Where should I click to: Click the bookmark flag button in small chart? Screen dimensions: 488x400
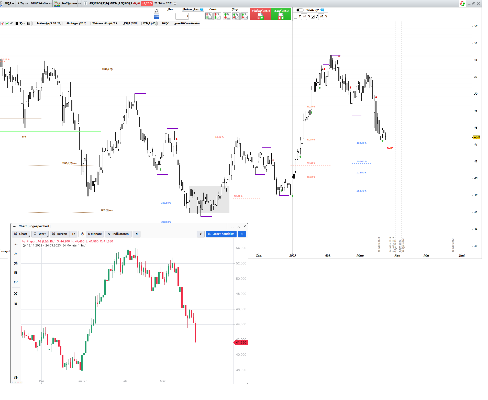(x=137, y=234)
